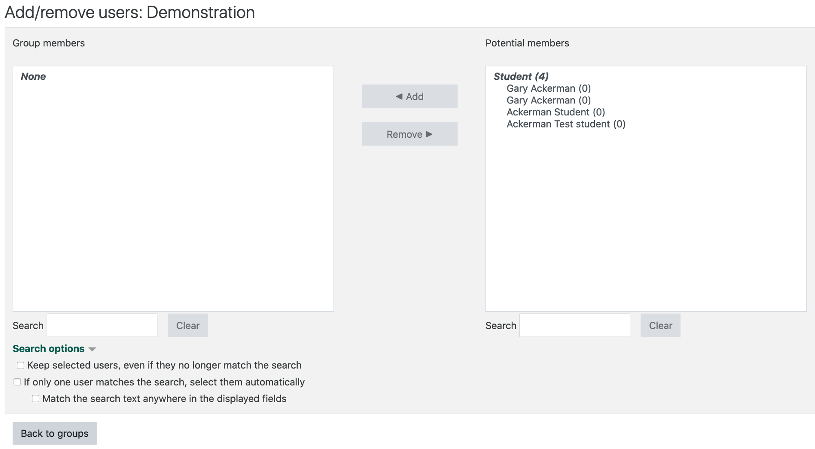This screenshot has width=815, height=449.
Task: Select the second Gary Ackerman entry
Action: 548,100
